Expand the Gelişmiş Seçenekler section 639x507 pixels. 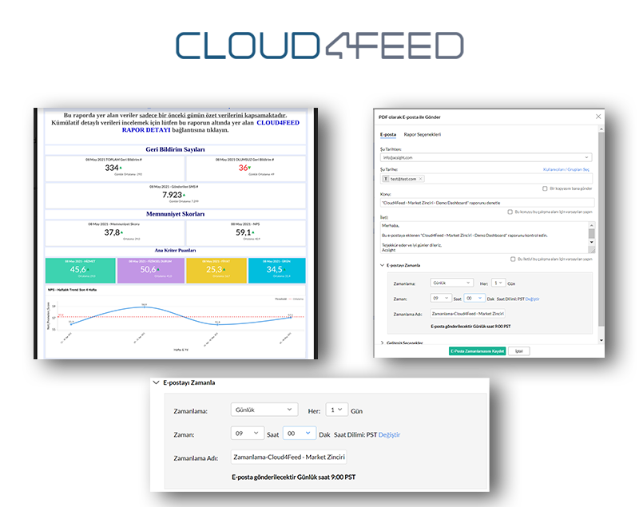pos(382,343)
